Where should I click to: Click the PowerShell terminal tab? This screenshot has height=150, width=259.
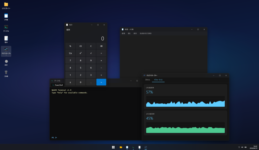pos(57,85)
